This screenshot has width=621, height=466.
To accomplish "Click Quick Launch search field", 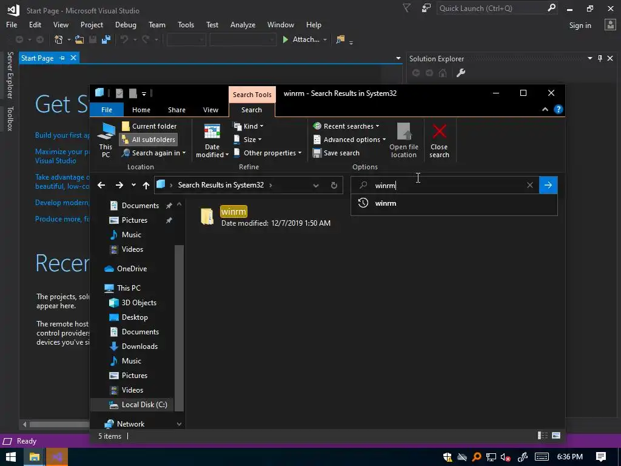I will click(491, 8).
